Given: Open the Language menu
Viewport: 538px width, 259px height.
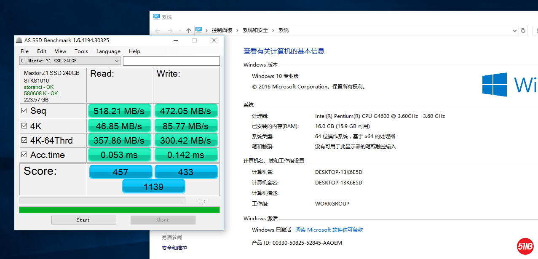Looking at the screenshot, I should [x=108, y=51].
